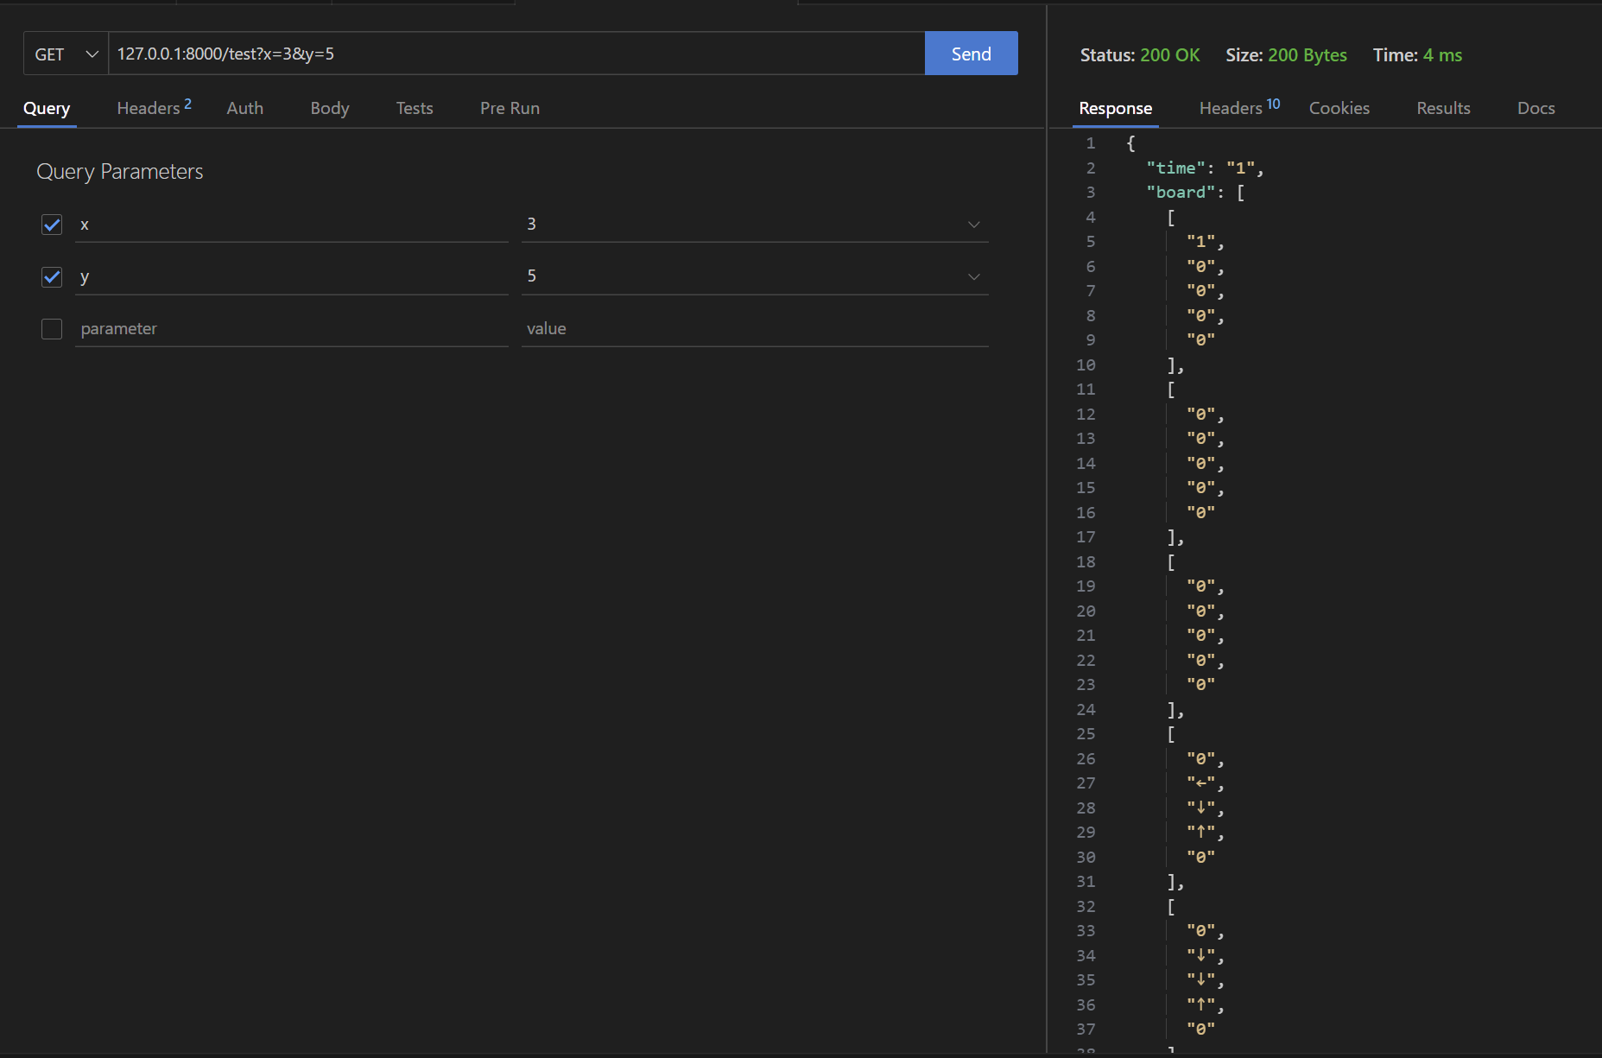1602x1058 pixels.
Task: Click the request URL field
Action: pos(516,54)
